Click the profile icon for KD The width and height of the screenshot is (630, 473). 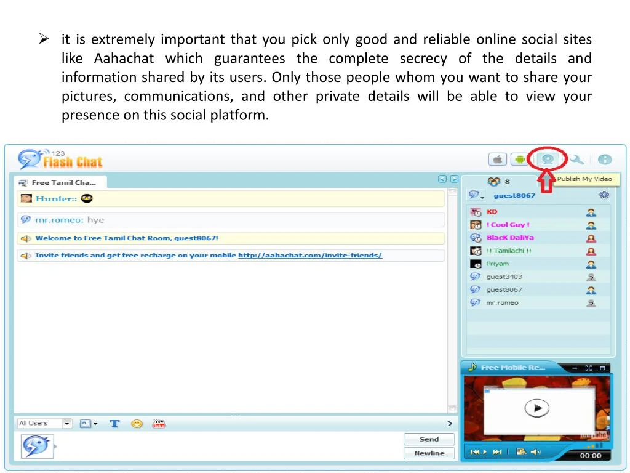[x=591, y=212]
